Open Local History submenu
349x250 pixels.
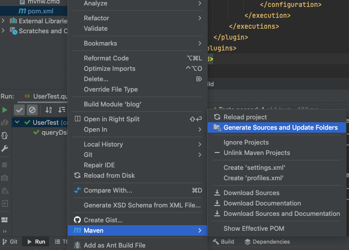(137, 145)
